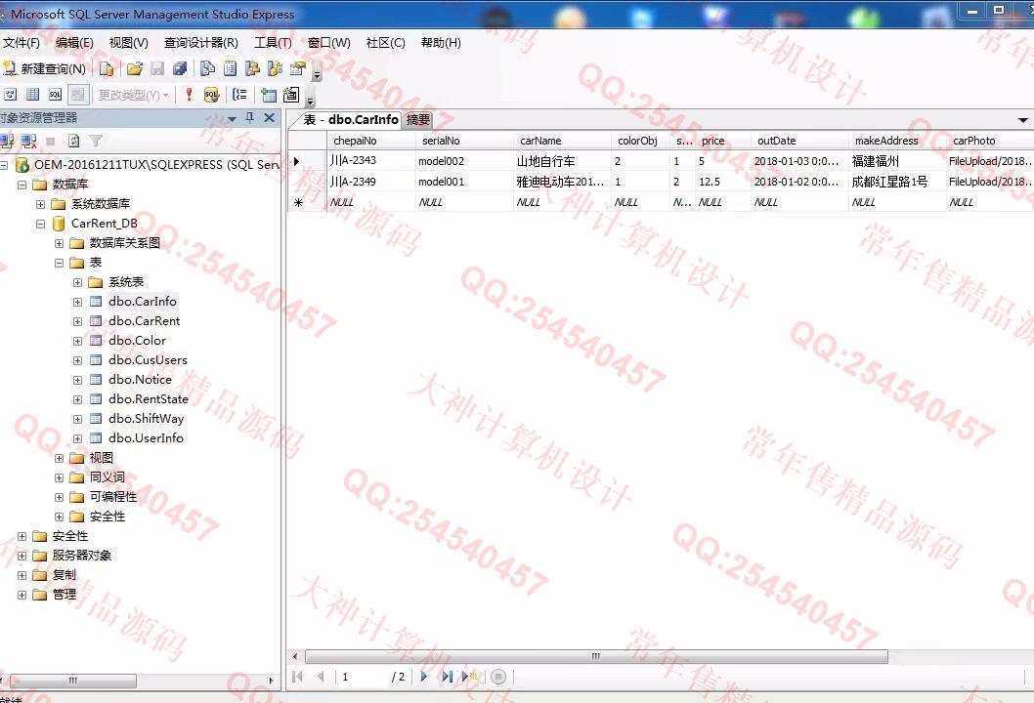Toggle auto-hide pin on Object Explorer

pyautogui.click(x=250, y=118)
